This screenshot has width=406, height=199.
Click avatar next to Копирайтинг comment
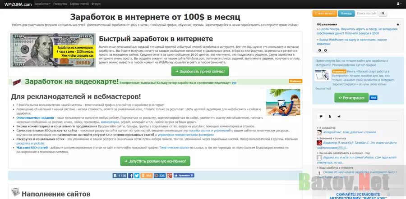click(x=319, y=132)
